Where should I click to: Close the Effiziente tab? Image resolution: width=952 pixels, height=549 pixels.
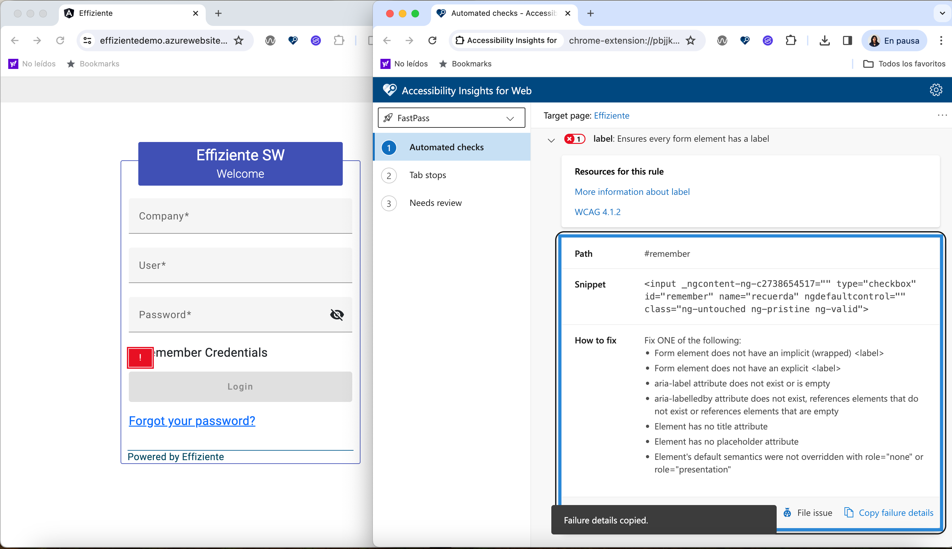[196, 13]
